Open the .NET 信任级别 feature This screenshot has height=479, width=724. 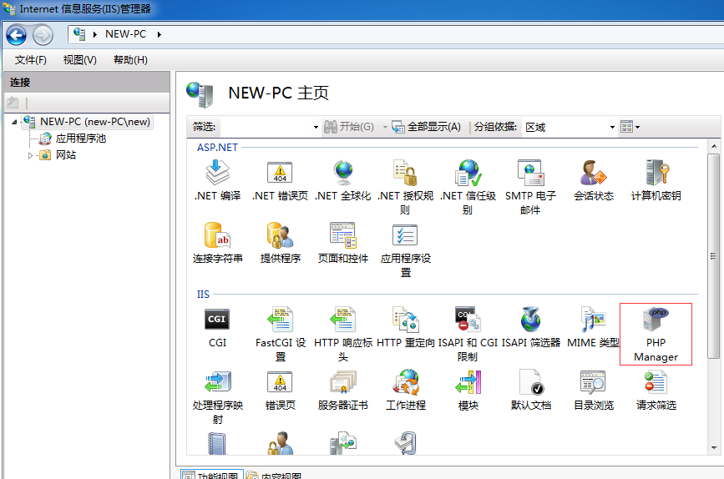tap(468, 187)
